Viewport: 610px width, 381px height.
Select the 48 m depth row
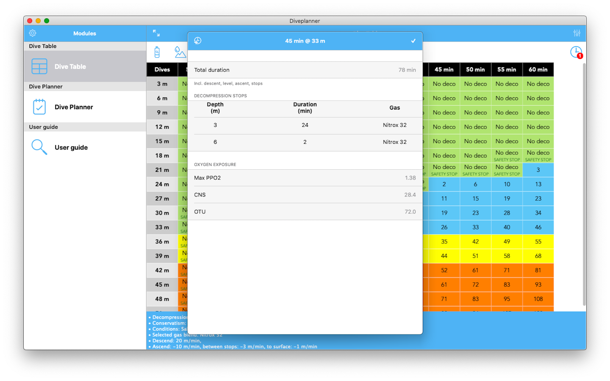162,299
